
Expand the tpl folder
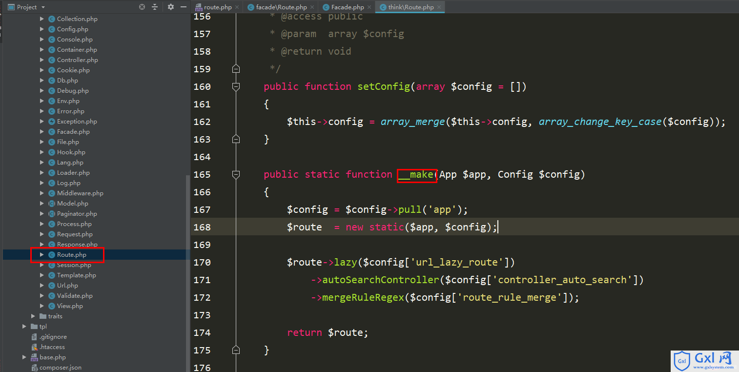pyautogui.click(x=24, y=327)
